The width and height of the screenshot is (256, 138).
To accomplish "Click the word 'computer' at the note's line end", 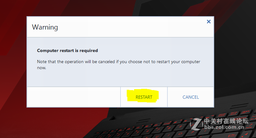I will (x=191, y=62).
